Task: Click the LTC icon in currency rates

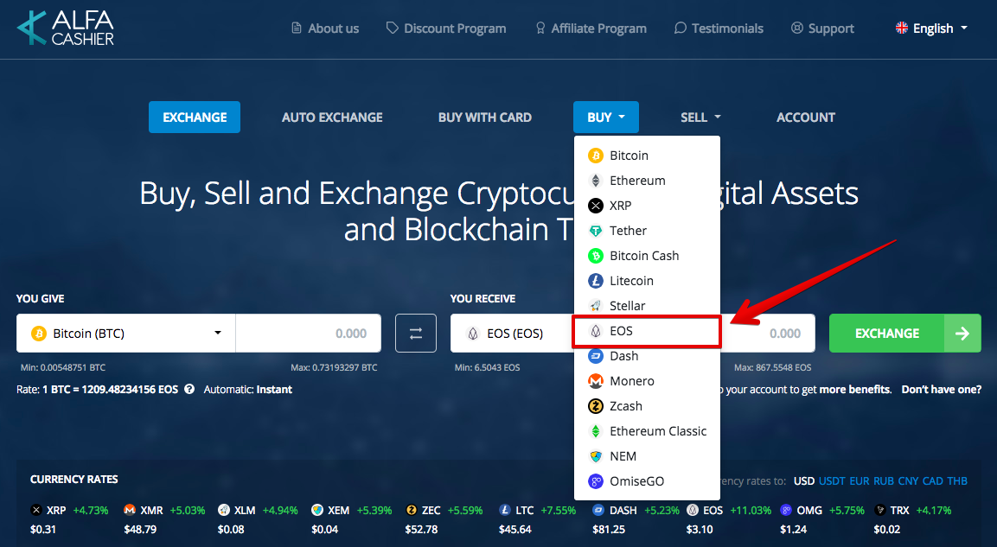Action: 505,510
